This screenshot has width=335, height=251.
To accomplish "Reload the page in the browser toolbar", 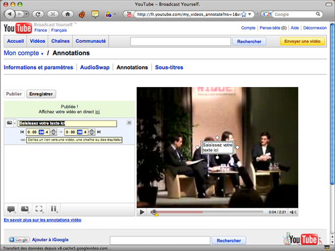I will [38, 14].
